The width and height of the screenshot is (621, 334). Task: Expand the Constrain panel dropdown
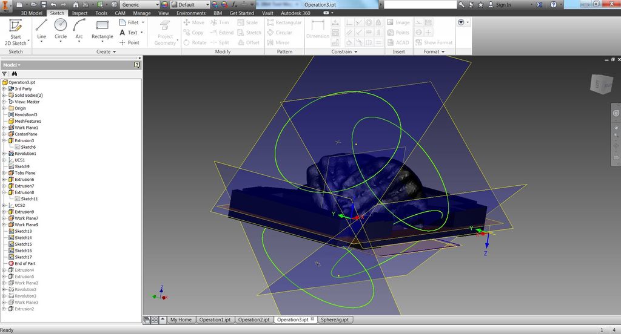pyautogui.click(x=344, y=52)
